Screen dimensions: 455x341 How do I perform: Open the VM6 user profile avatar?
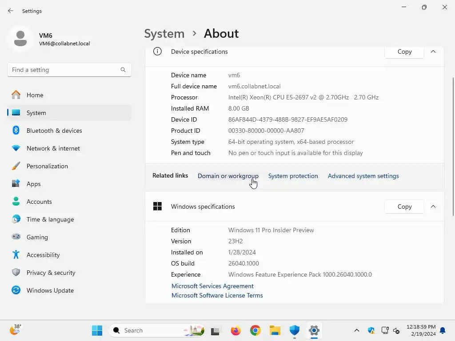pyautogui.click(x=20, y=39)
